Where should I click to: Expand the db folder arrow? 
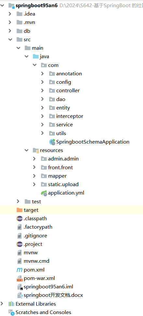(10, 31)
